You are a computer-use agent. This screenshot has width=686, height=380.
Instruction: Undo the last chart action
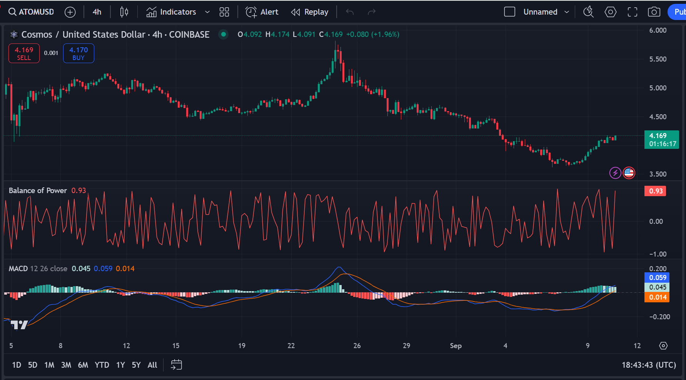pos(350,12)
